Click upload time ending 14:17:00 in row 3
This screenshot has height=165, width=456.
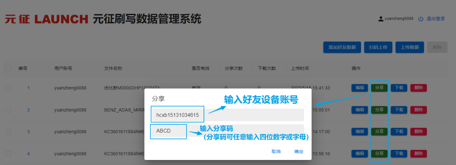point(321,132)
